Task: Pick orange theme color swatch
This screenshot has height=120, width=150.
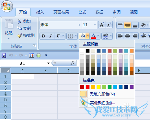Action: click(132, 51)
